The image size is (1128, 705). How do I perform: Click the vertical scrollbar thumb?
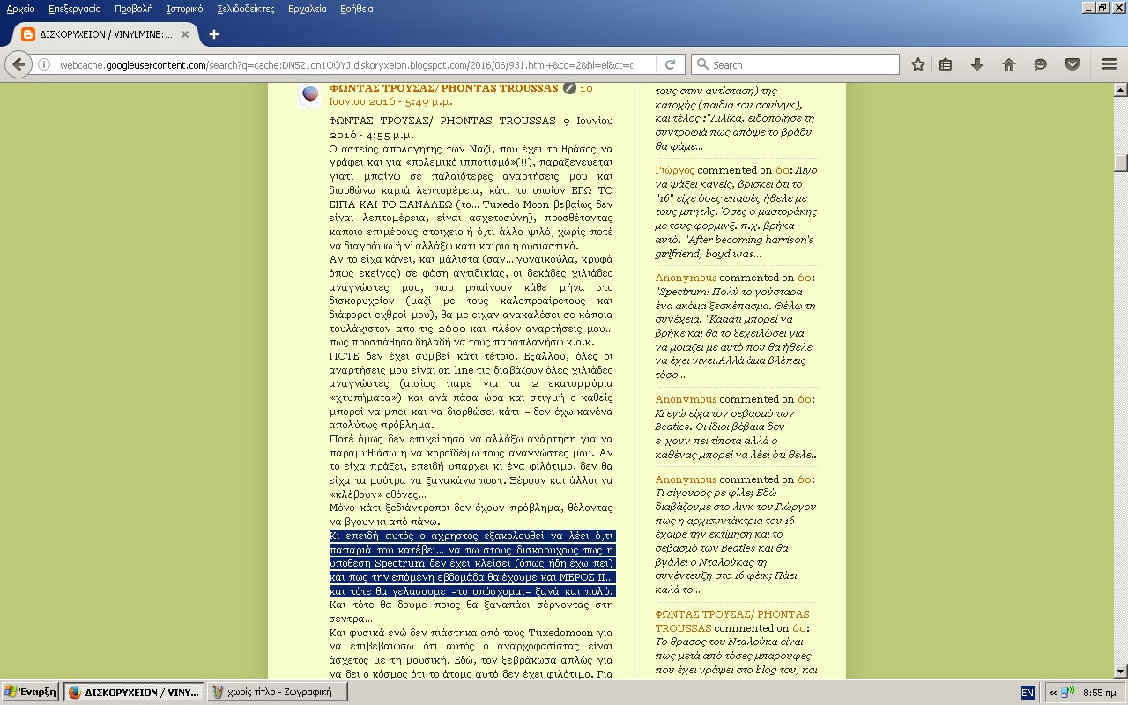click(1120, 162)
